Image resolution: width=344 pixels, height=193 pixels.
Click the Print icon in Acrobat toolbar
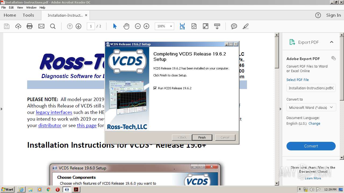coord(30,26)
